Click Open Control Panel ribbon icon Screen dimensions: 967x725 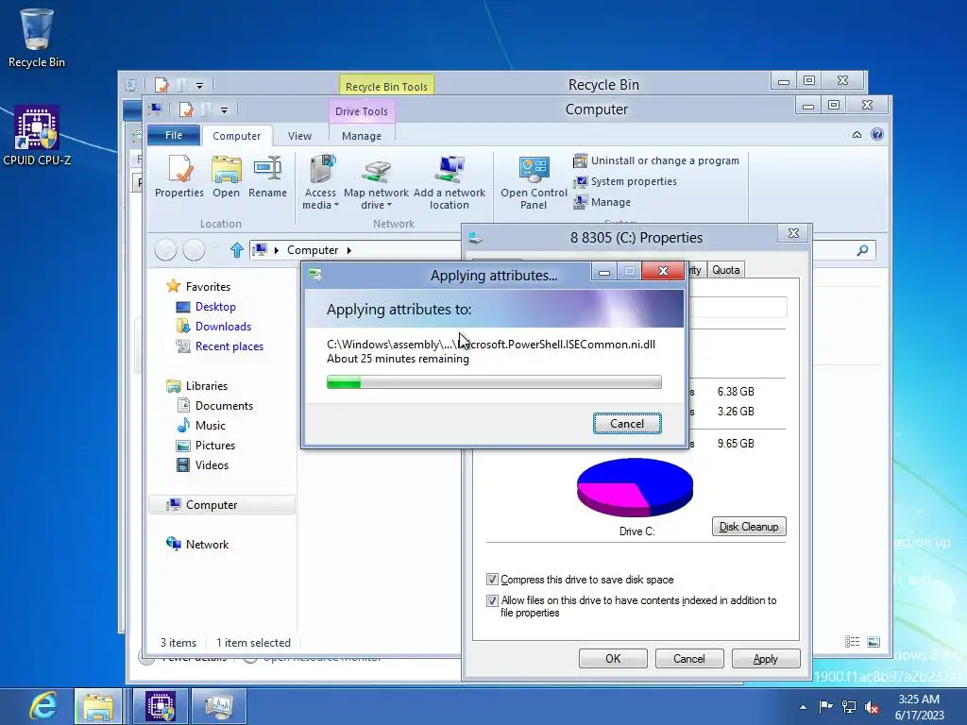(534, 182)
